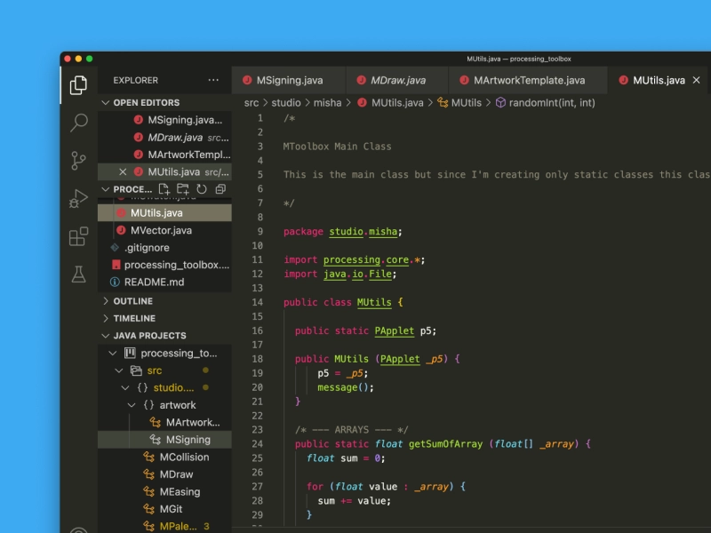Open the .gitignore file
This screenshot has height=533, width=711.
pos(164,248)
